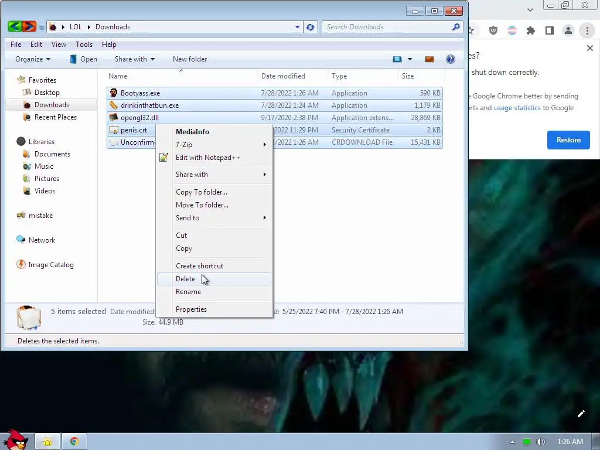600x450 pixels.
Task: Open Chrome three-dot menu
Action: (587, 30)
